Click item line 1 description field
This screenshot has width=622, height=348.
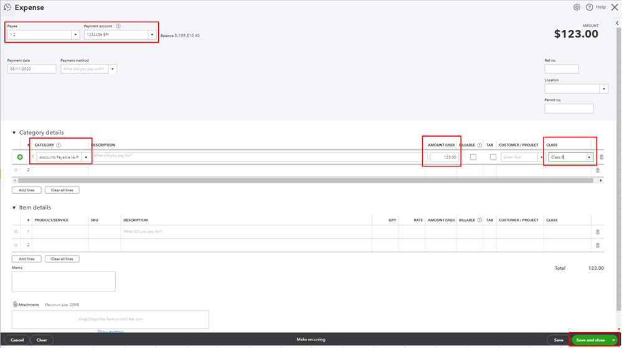[x=246, y=232]
